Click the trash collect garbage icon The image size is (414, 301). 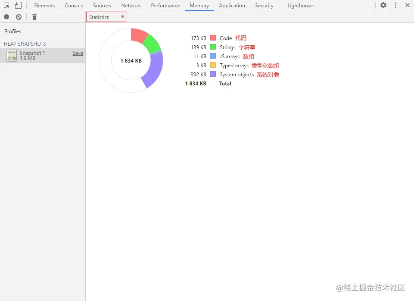[34, 17]
